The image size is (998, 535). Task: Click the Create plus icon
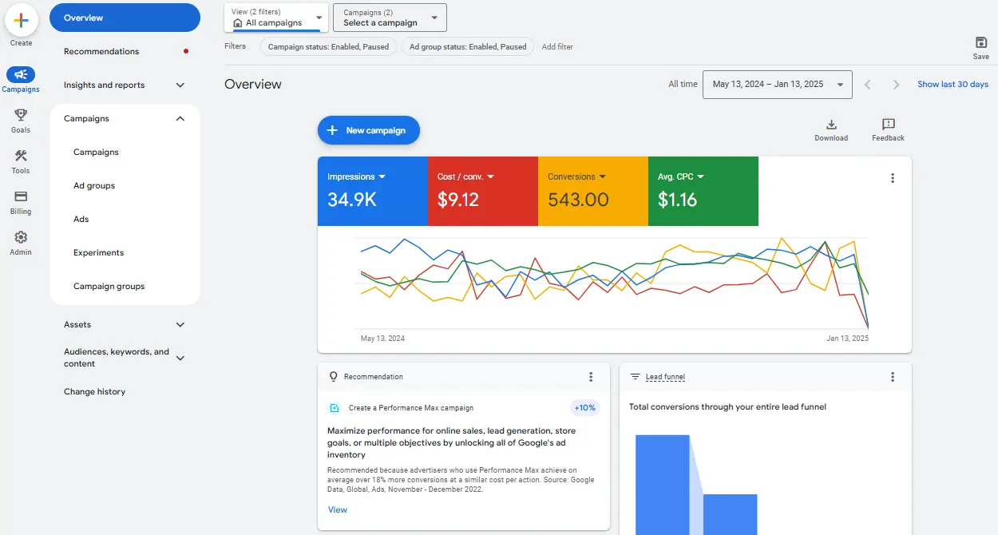click(22, 21)
